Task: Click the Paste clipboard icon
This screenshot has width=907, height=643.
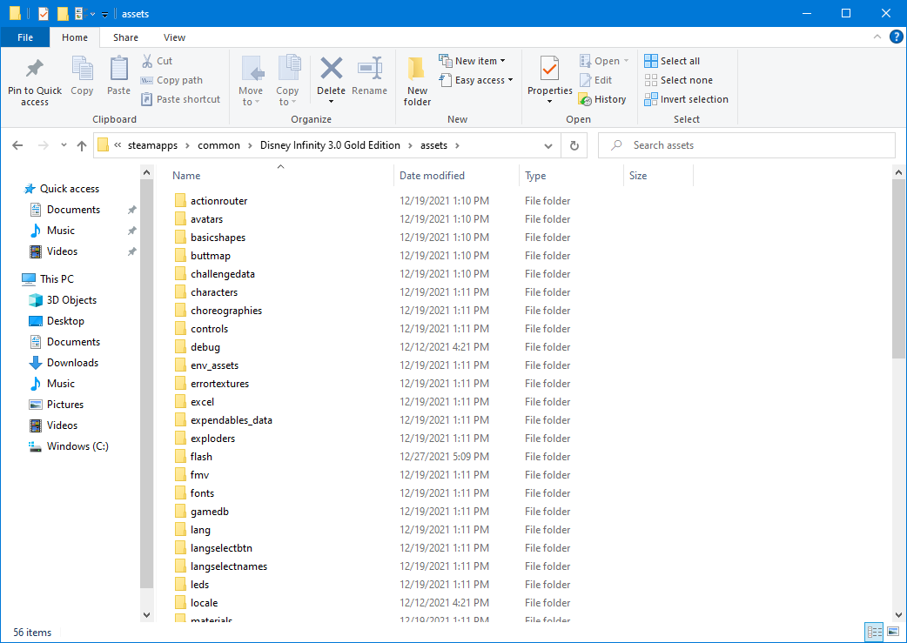Action: pos(118,68)
